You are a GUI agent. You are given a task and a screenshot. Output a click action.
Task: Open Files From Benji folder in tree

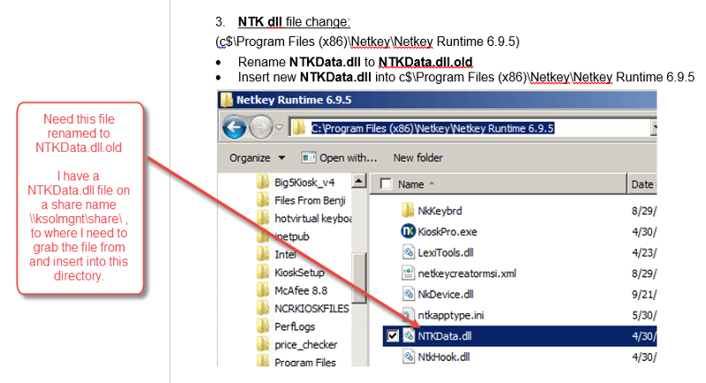pos(310,200)
